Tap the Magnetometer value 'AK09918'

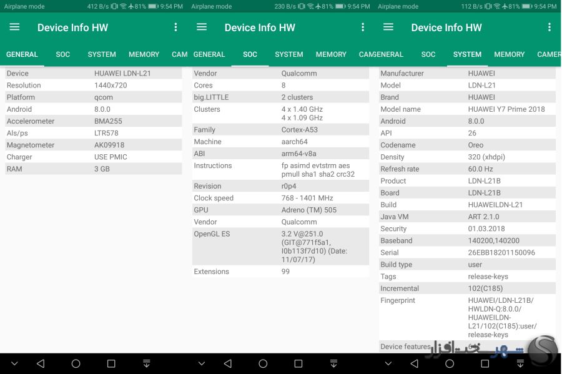(109, 145)
